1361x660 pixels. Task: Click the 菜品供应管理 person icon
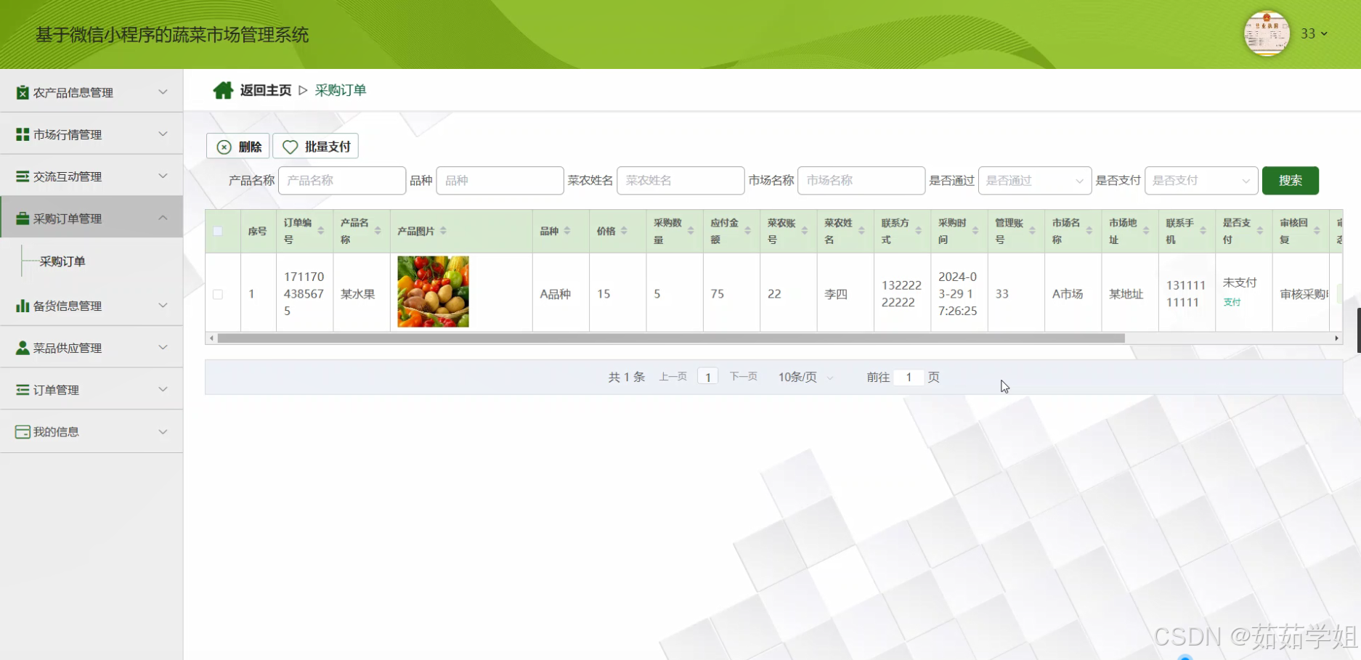[23, 348]
